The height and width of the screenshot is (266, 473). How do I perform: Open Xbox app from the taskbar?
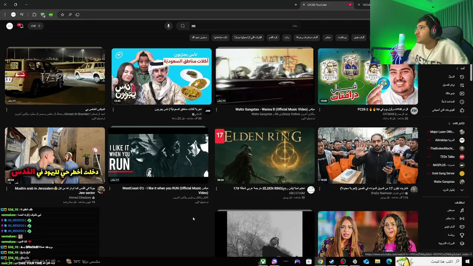pyautogui.click(x=263, y=262)
